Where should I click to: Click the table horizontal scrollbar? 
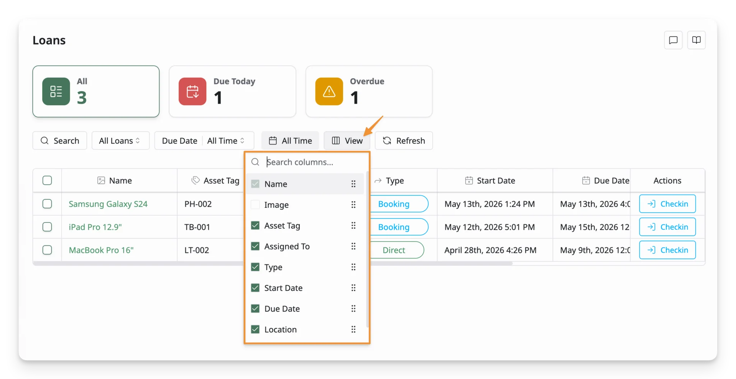[x=272, y=263]
